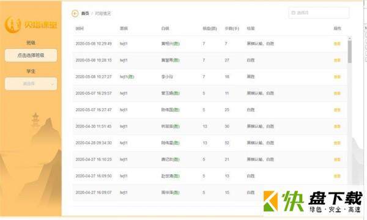The image size is (367, 220).
Task: Click the scrollbar up arrow
Action: pos(350,38)
